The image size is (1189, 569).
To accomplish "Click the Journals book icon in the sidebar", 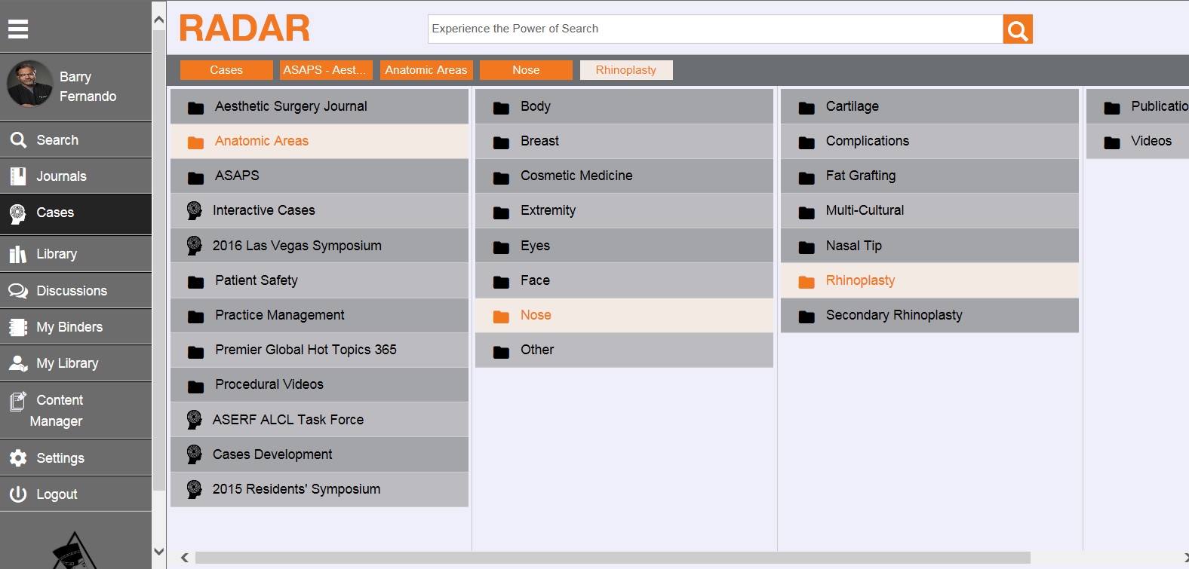I will tap(18, 176).
